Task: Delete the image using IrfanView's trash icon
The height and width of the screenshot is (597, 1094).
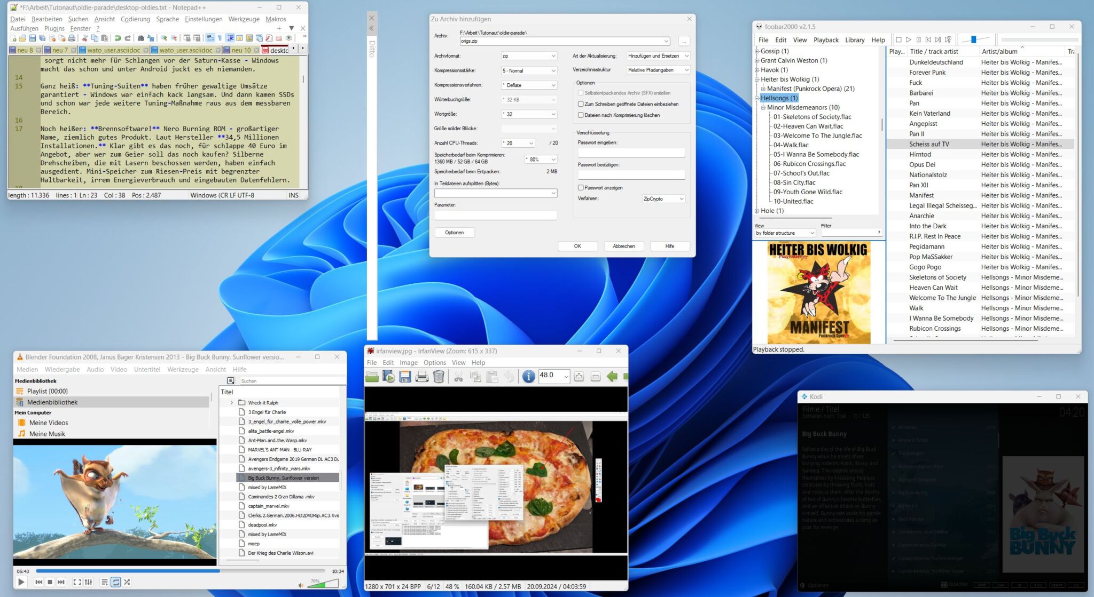Action: [439, 377]
